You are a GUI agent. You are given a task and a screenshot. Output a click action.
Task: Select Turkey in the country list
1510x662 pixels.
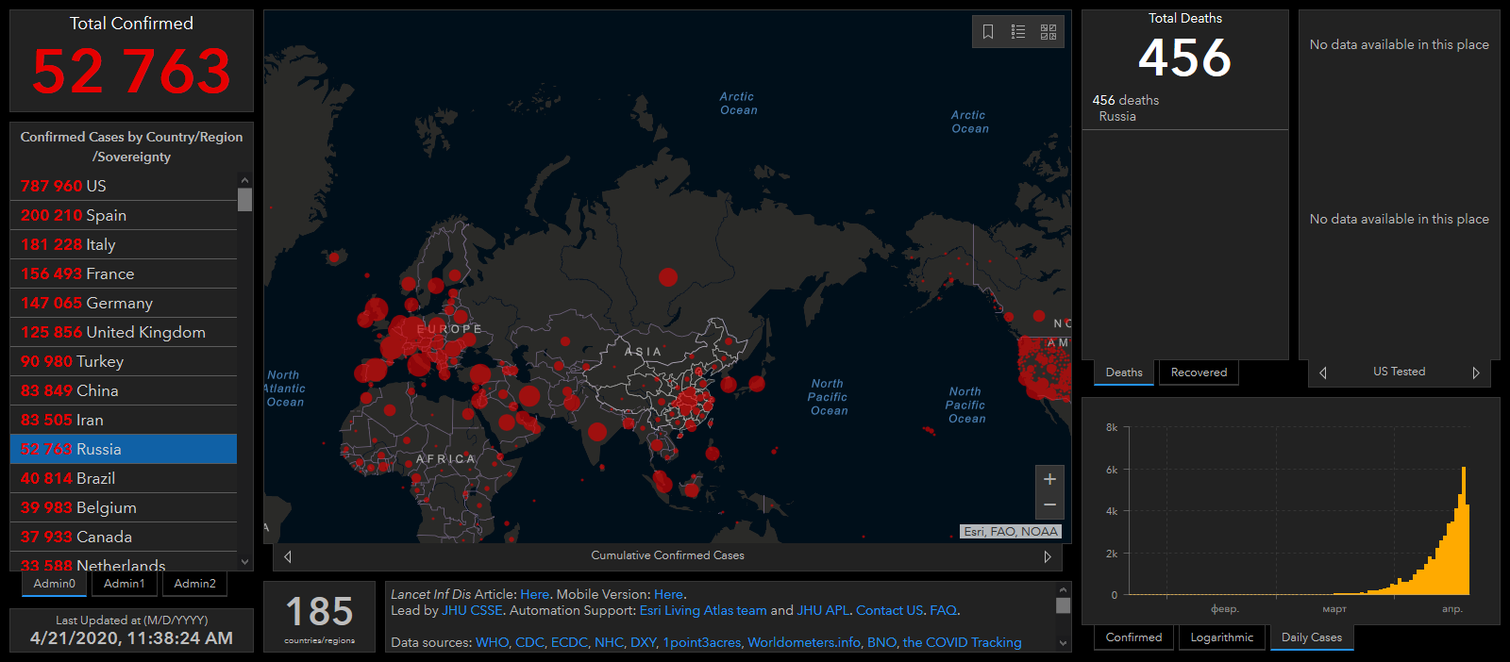tap(99, 361)
